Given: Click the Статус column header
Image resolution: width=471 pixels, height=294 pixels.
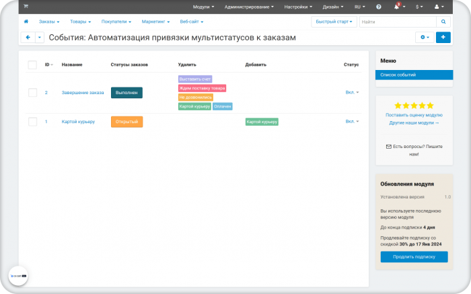Looking at the screenshot, I should click(x=351, y=65).
